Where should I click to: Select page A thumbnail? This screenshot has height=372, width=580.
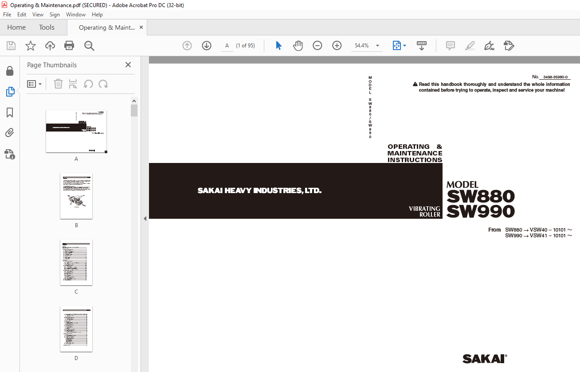pyautogui.click(x=76, y=132)
